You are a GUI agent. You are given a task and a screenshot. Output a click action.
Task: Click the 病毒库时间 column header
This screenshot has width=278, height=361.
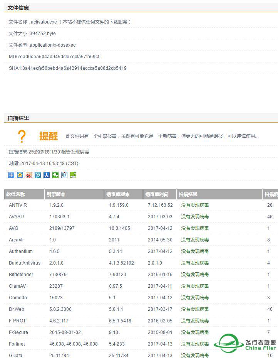coord(160,194)
